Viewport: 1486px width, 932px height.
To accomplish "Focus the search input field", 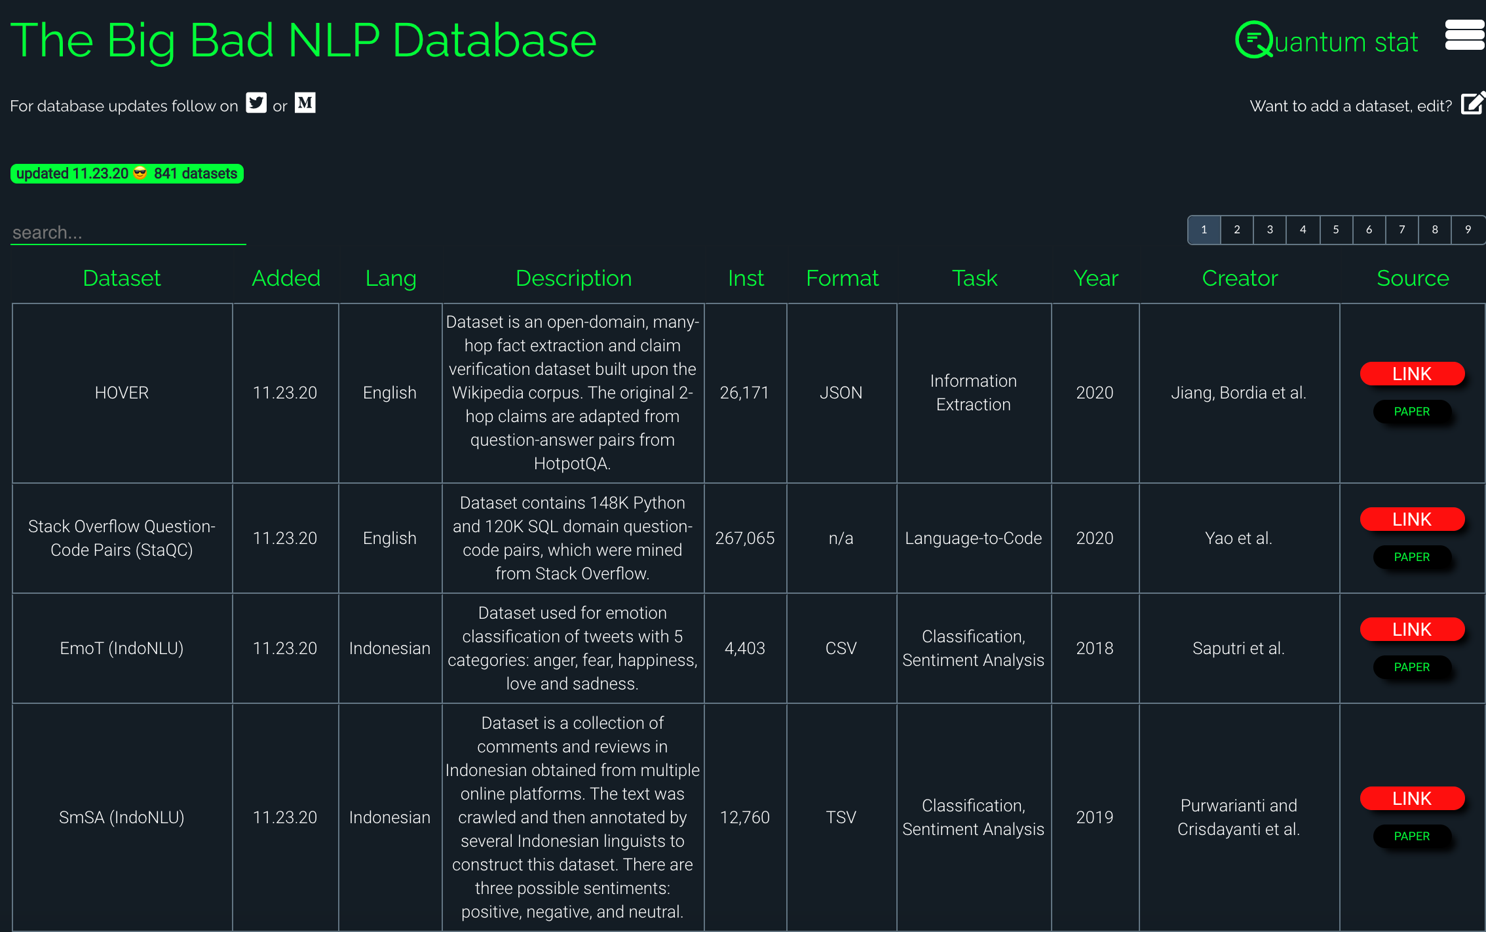I will [x=128, y=233].
